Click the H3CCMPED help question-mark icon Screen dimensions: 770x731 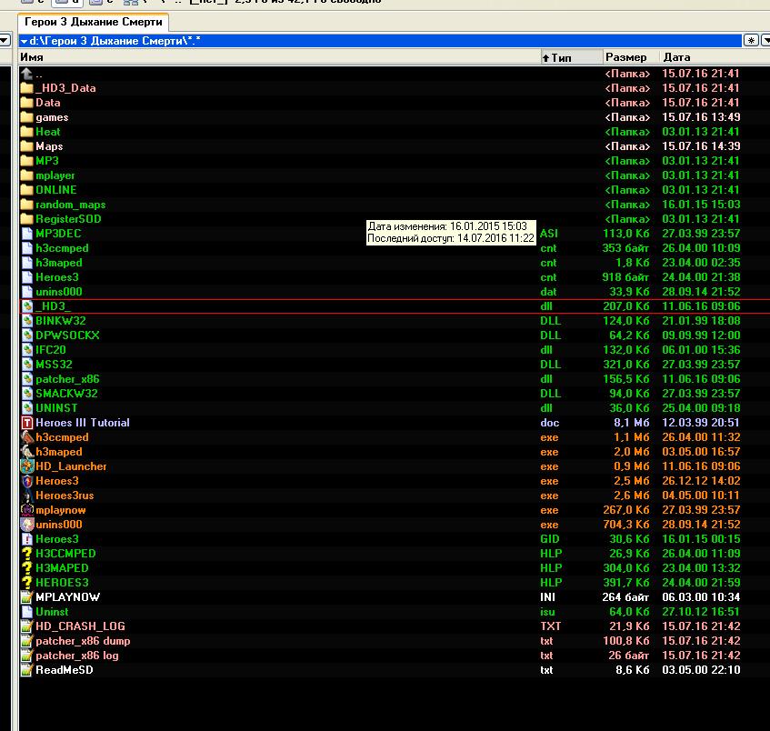[27, 554]
